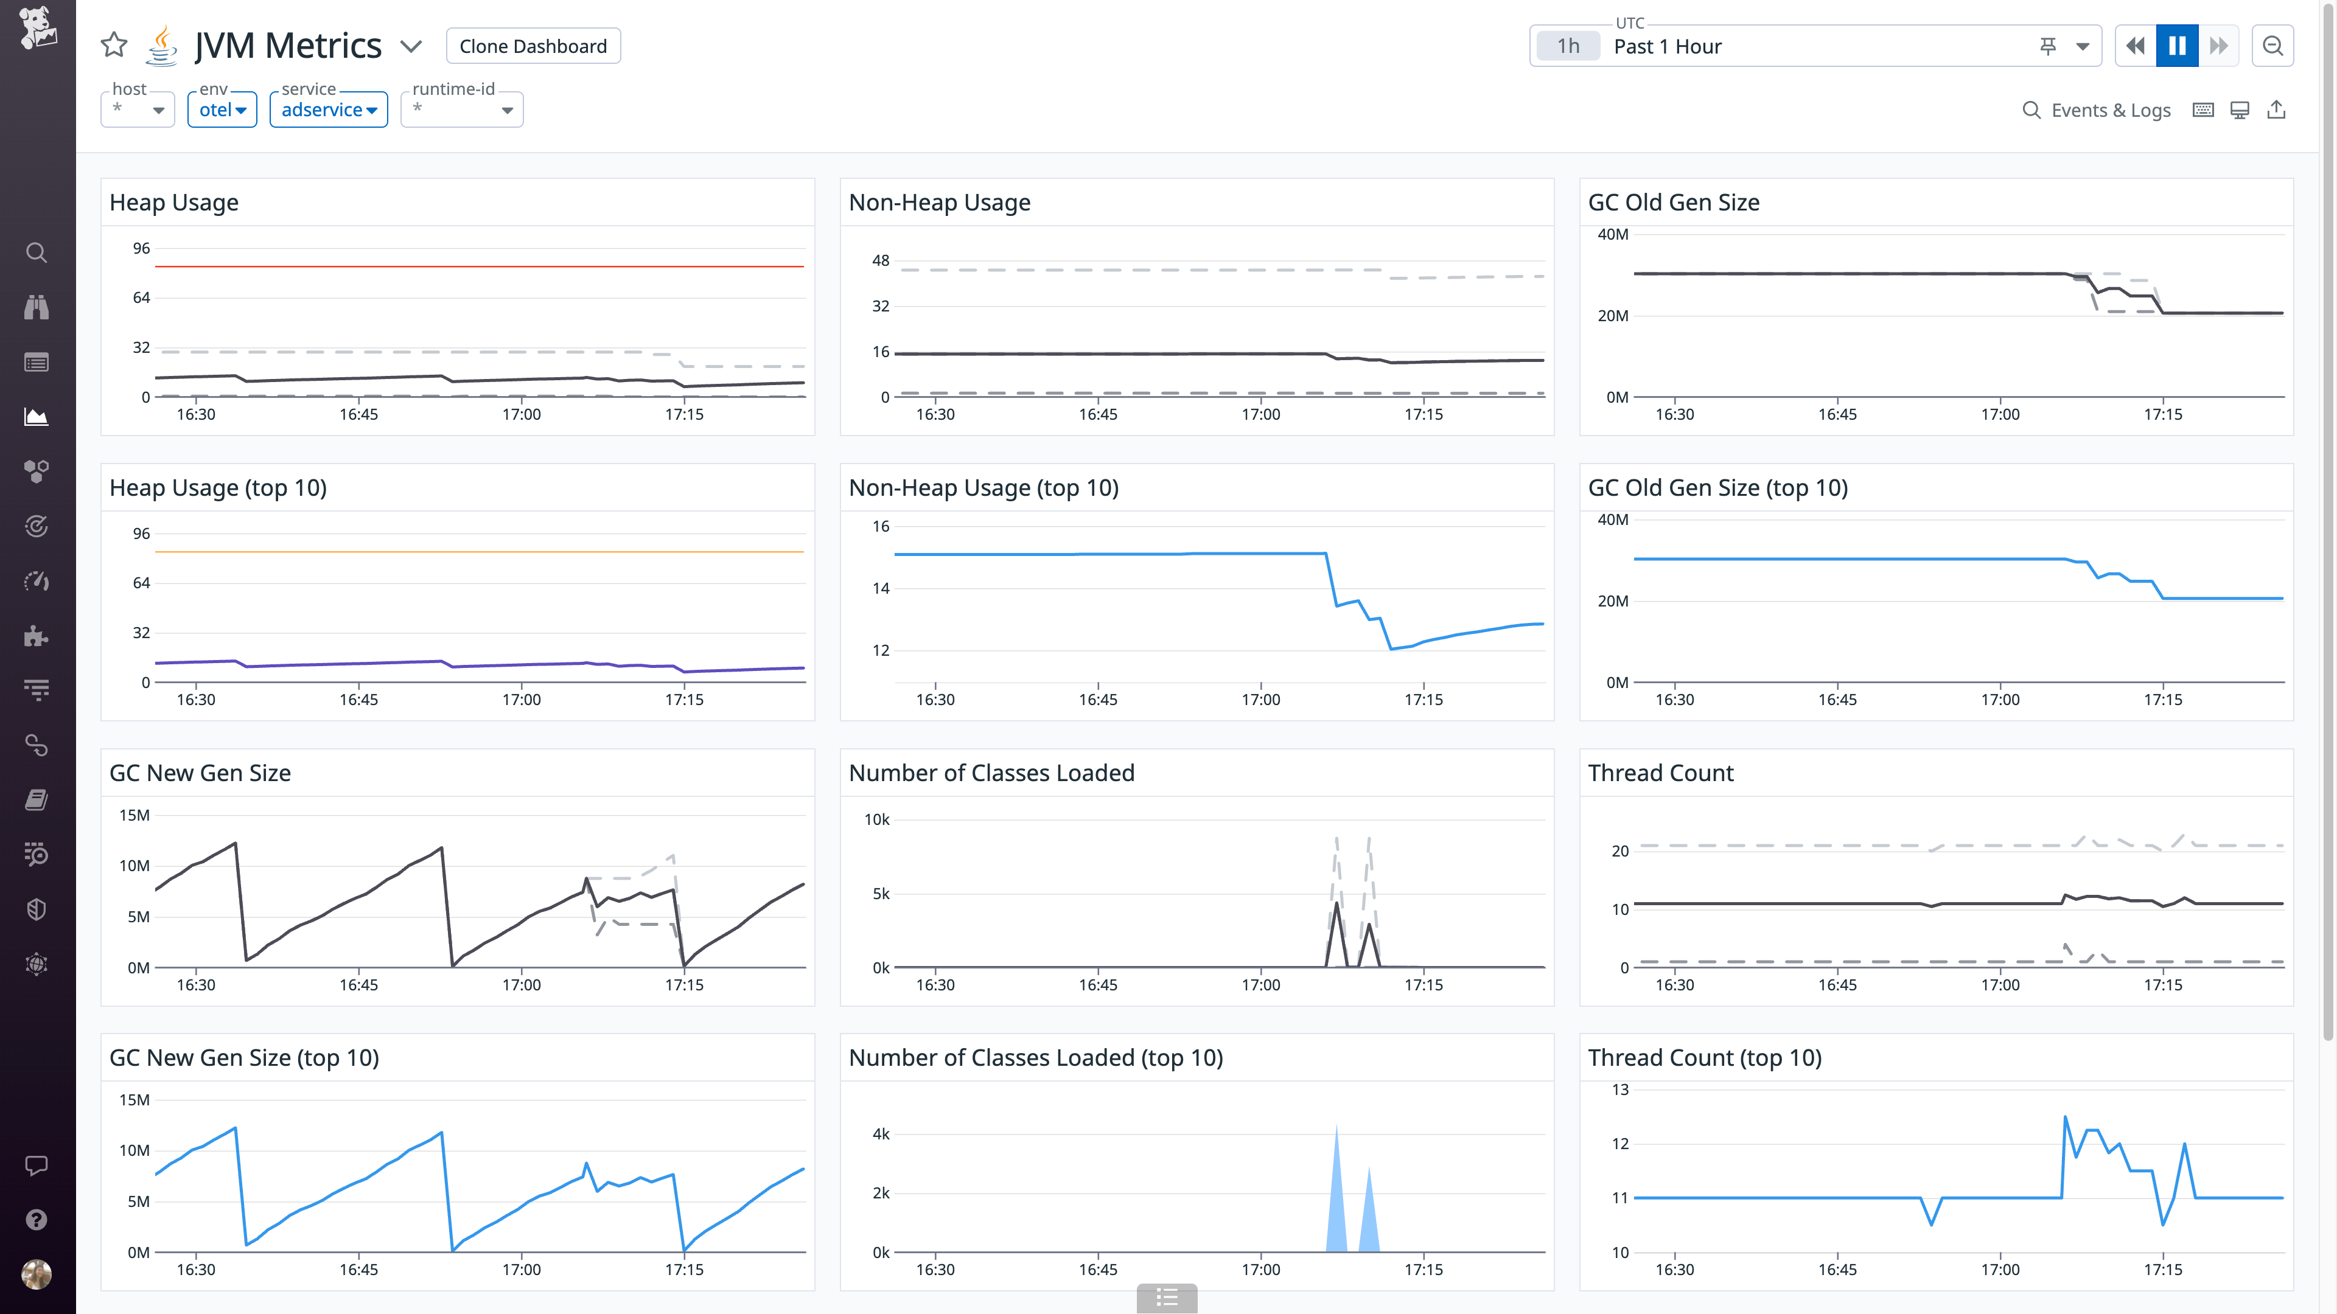Open Logs using the book icon
This screenshot has height=1314, width=2337.
point(37,799)
